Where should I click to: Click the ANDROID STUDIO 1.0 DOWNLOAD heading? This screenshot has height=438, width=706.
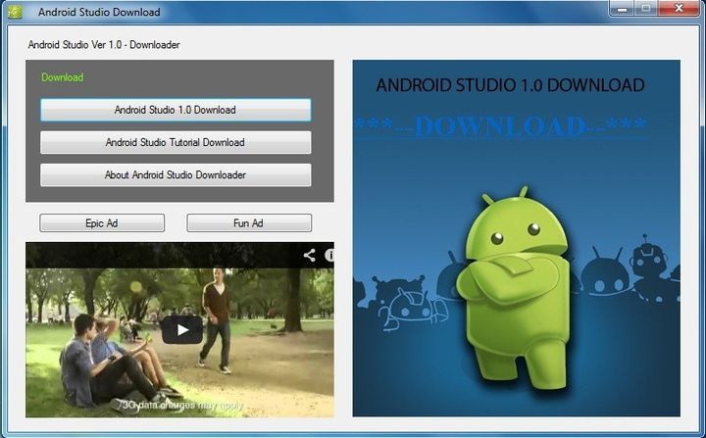click(x=510, y=85)
